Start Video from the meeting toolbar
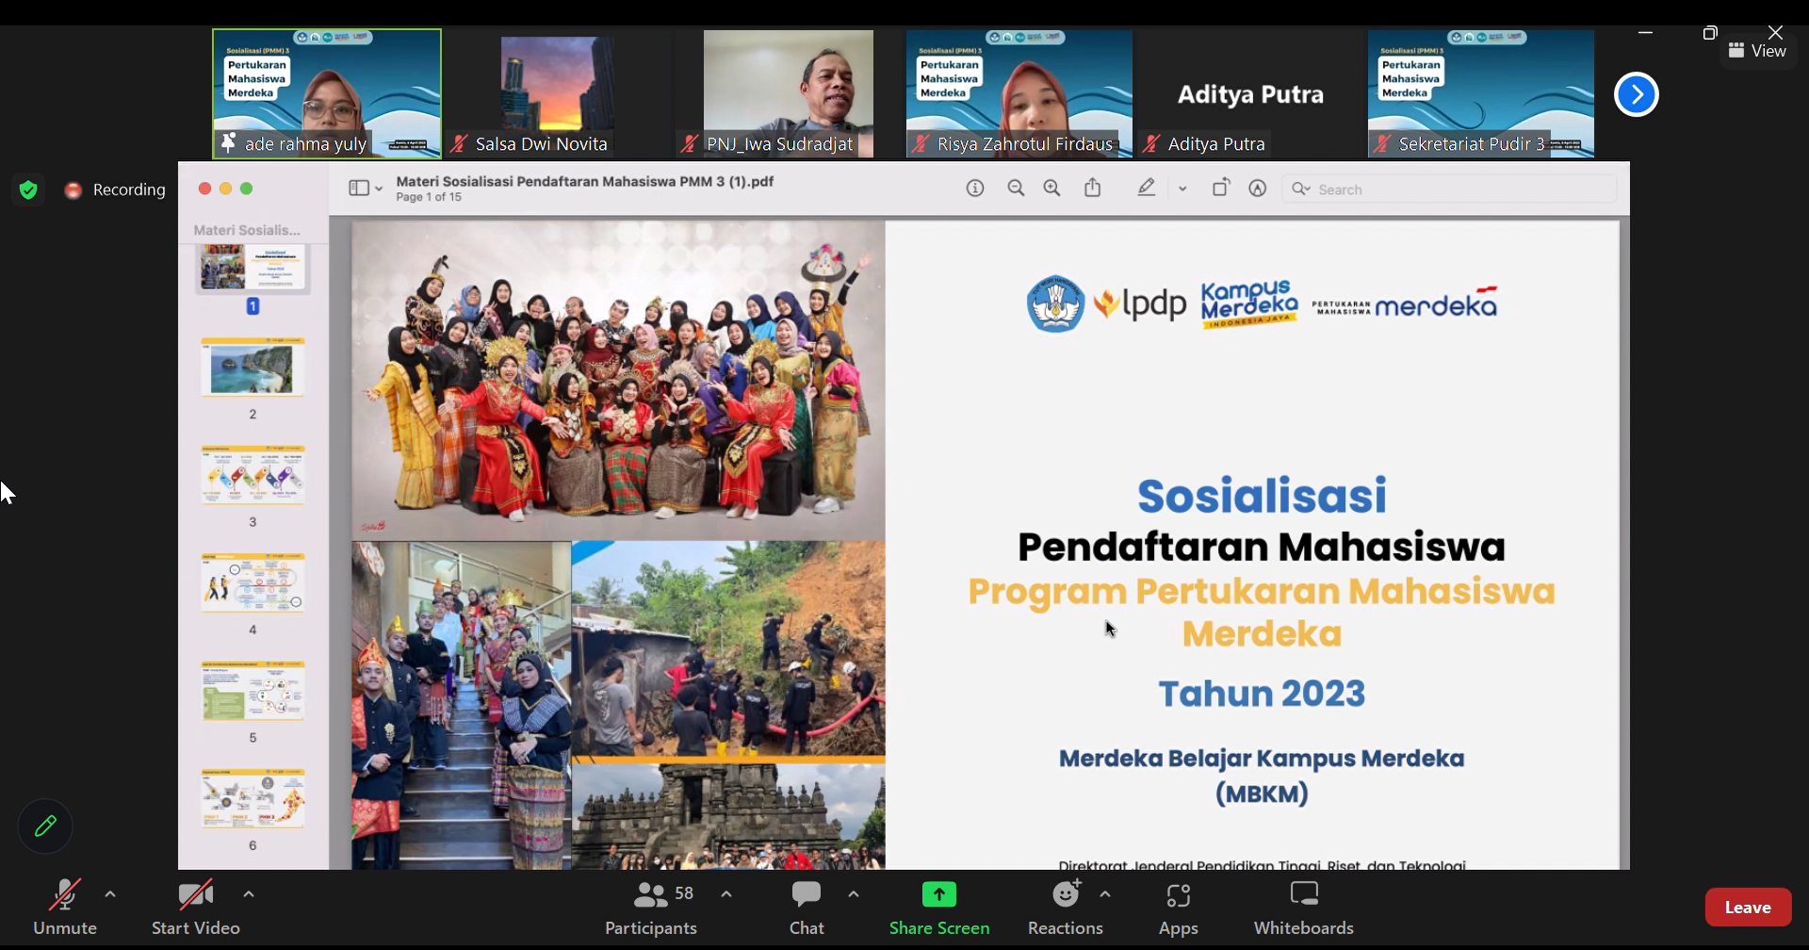 196,907
